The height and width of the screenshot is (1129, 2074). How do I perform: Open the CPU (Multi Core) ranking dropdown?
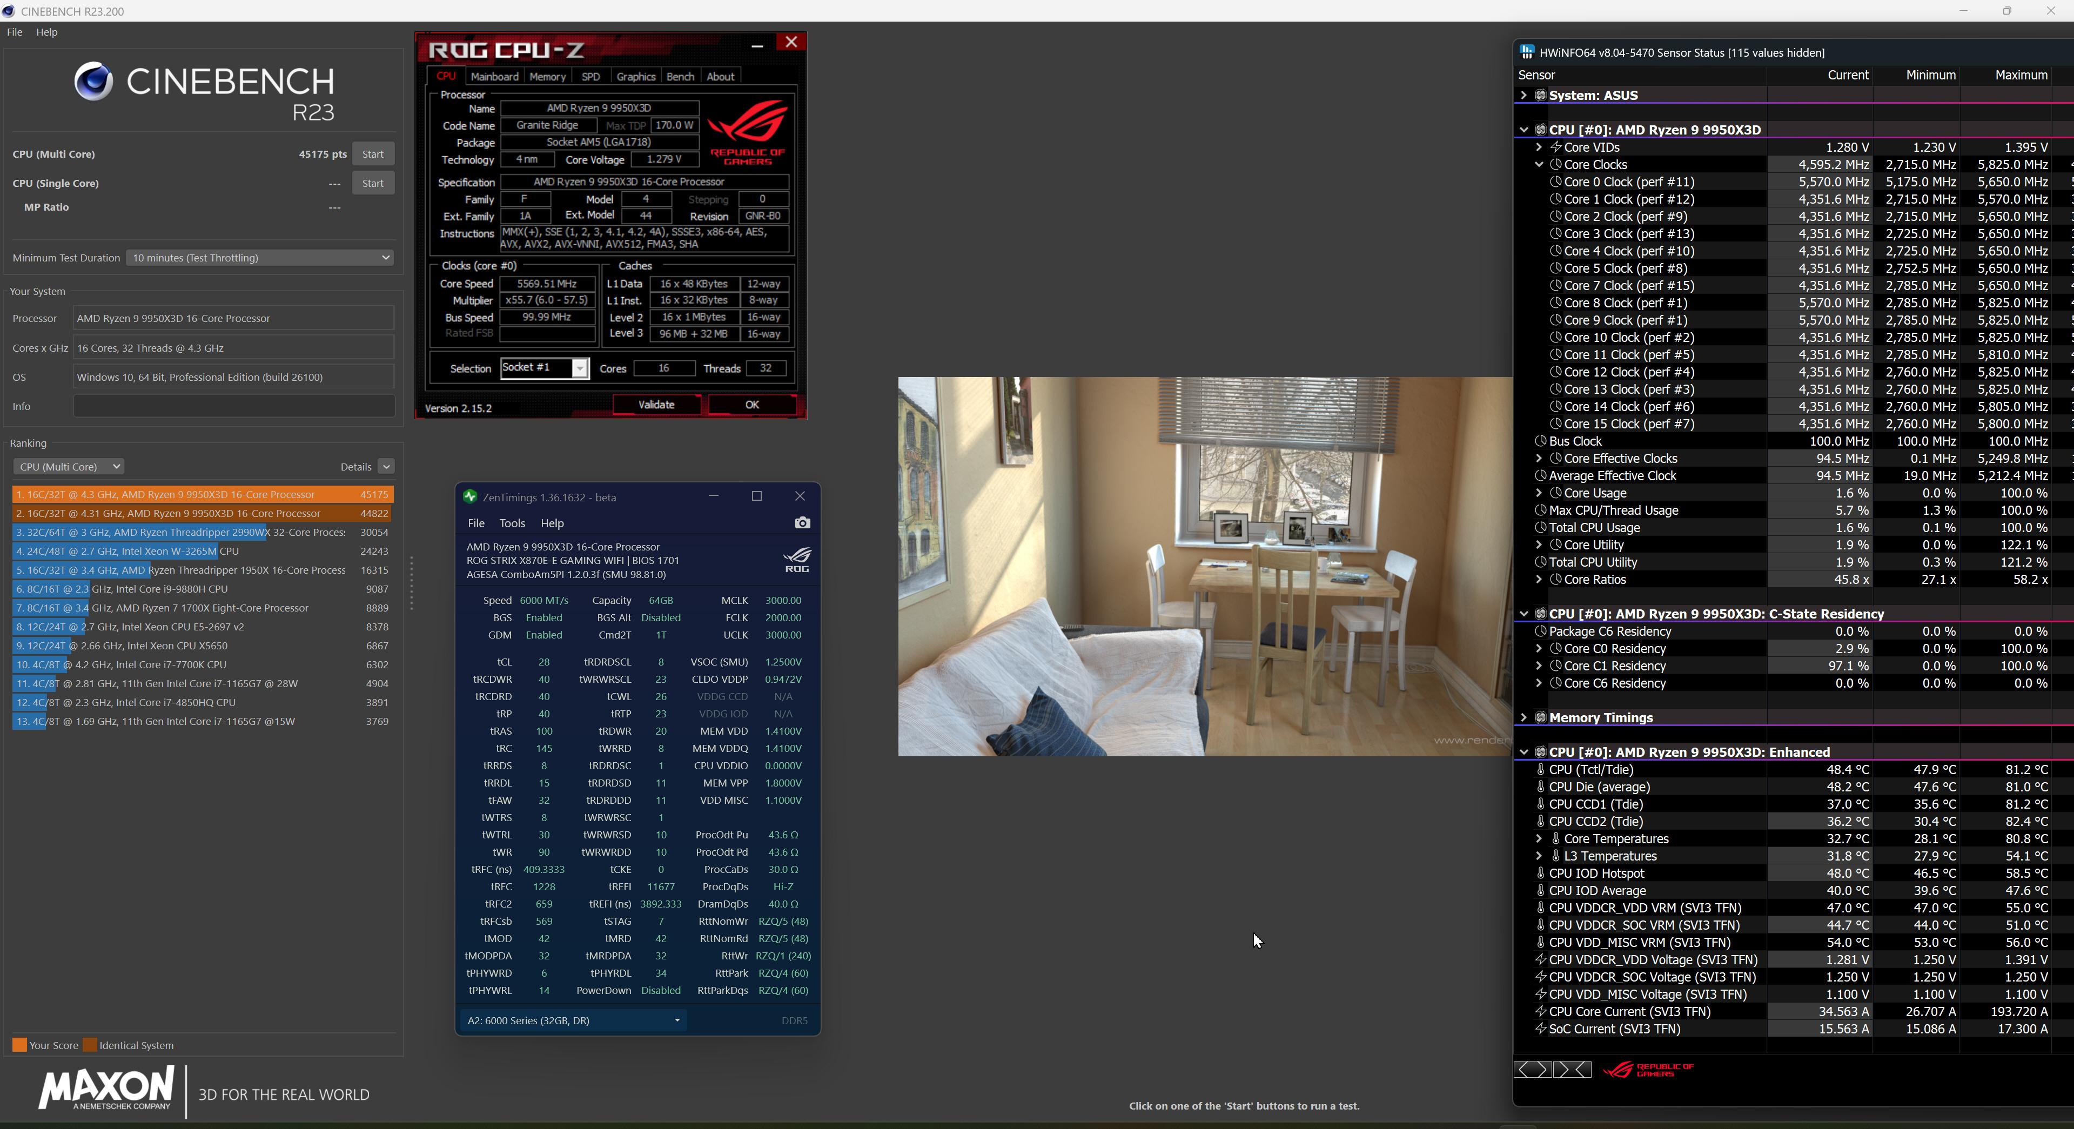pyautogui.click(x=69, y=466)
